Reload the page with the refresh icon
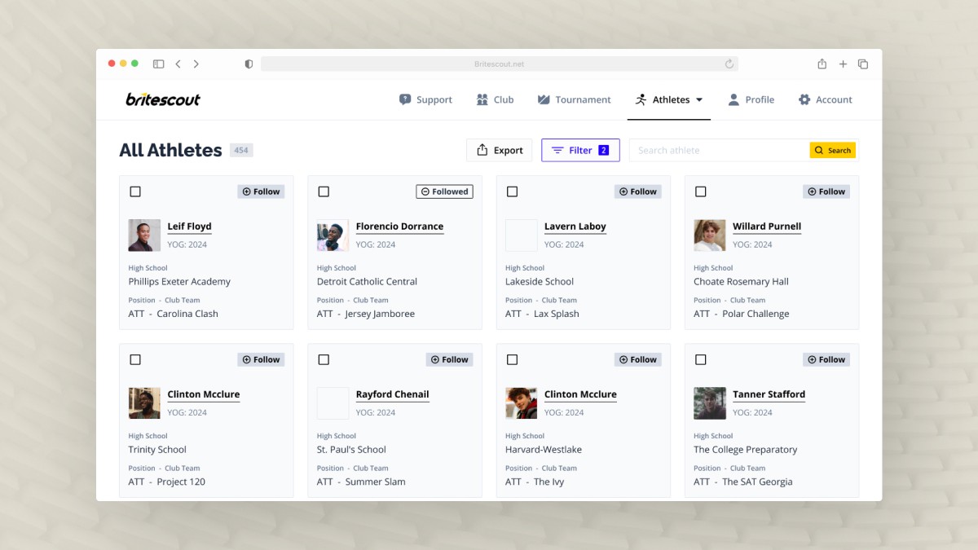This screenshot has height=550, width=978. 729,64
